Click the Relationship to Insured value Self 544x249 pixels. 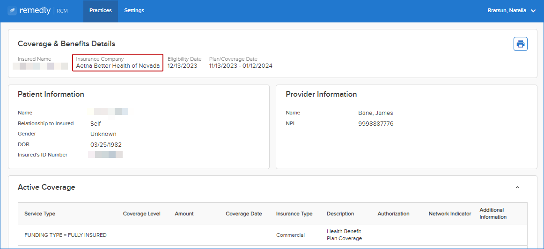(x=96, y=124)
